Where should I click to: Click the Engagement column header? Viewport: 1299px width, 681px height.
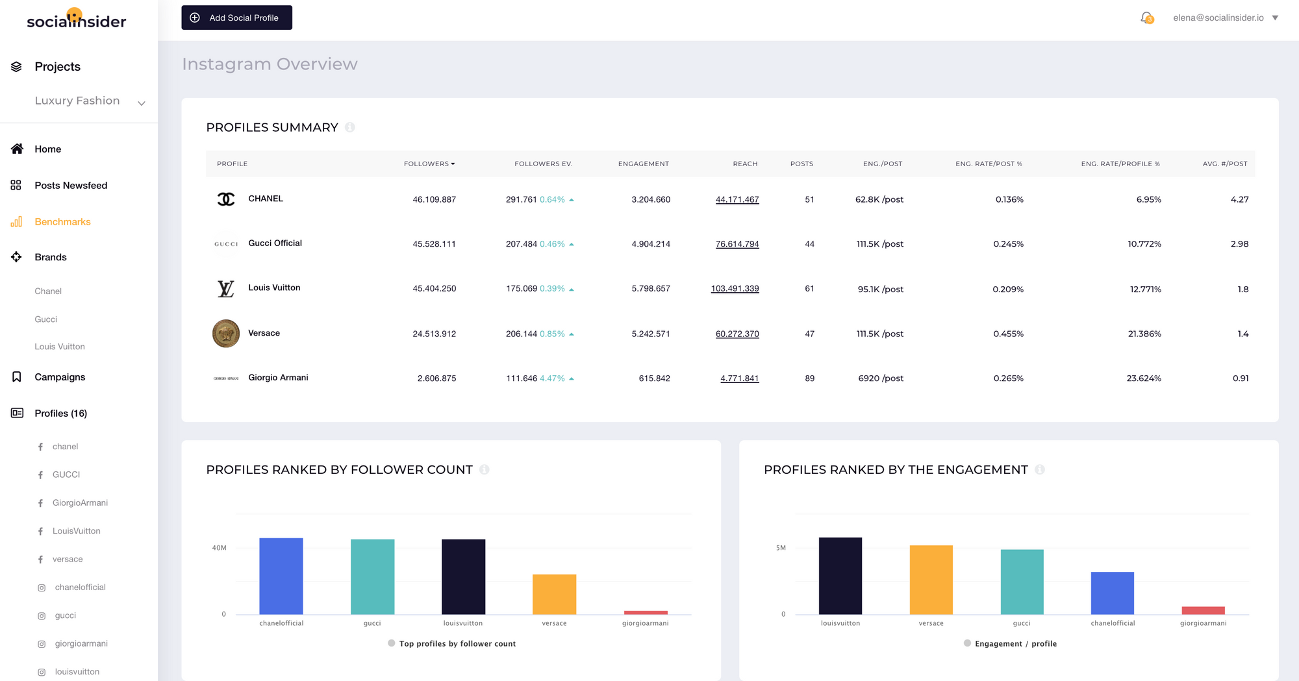point(643,164)
